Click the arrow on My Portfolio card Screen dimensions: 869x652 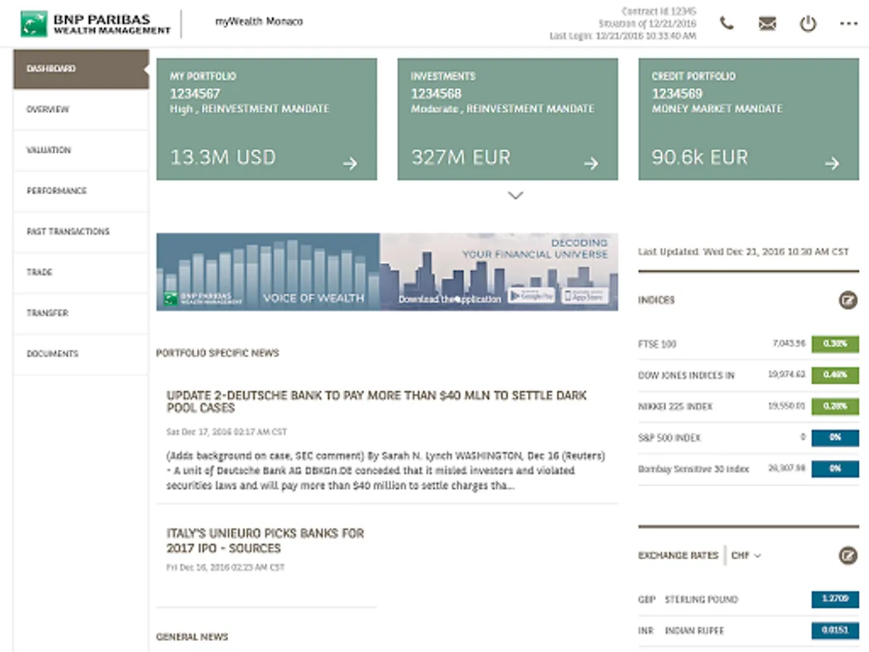(x=350, y=164)
